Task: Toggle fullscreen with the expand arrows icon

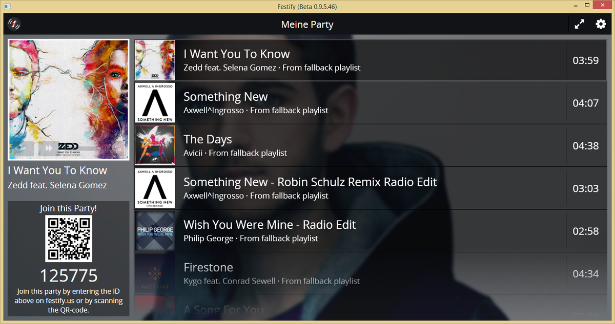Action: click(580, 24)
